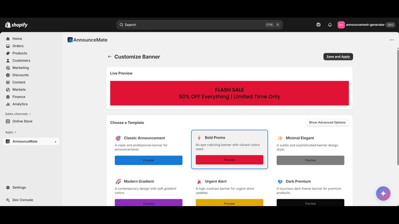Open the three-dot more actions menu

coord(392,40)
